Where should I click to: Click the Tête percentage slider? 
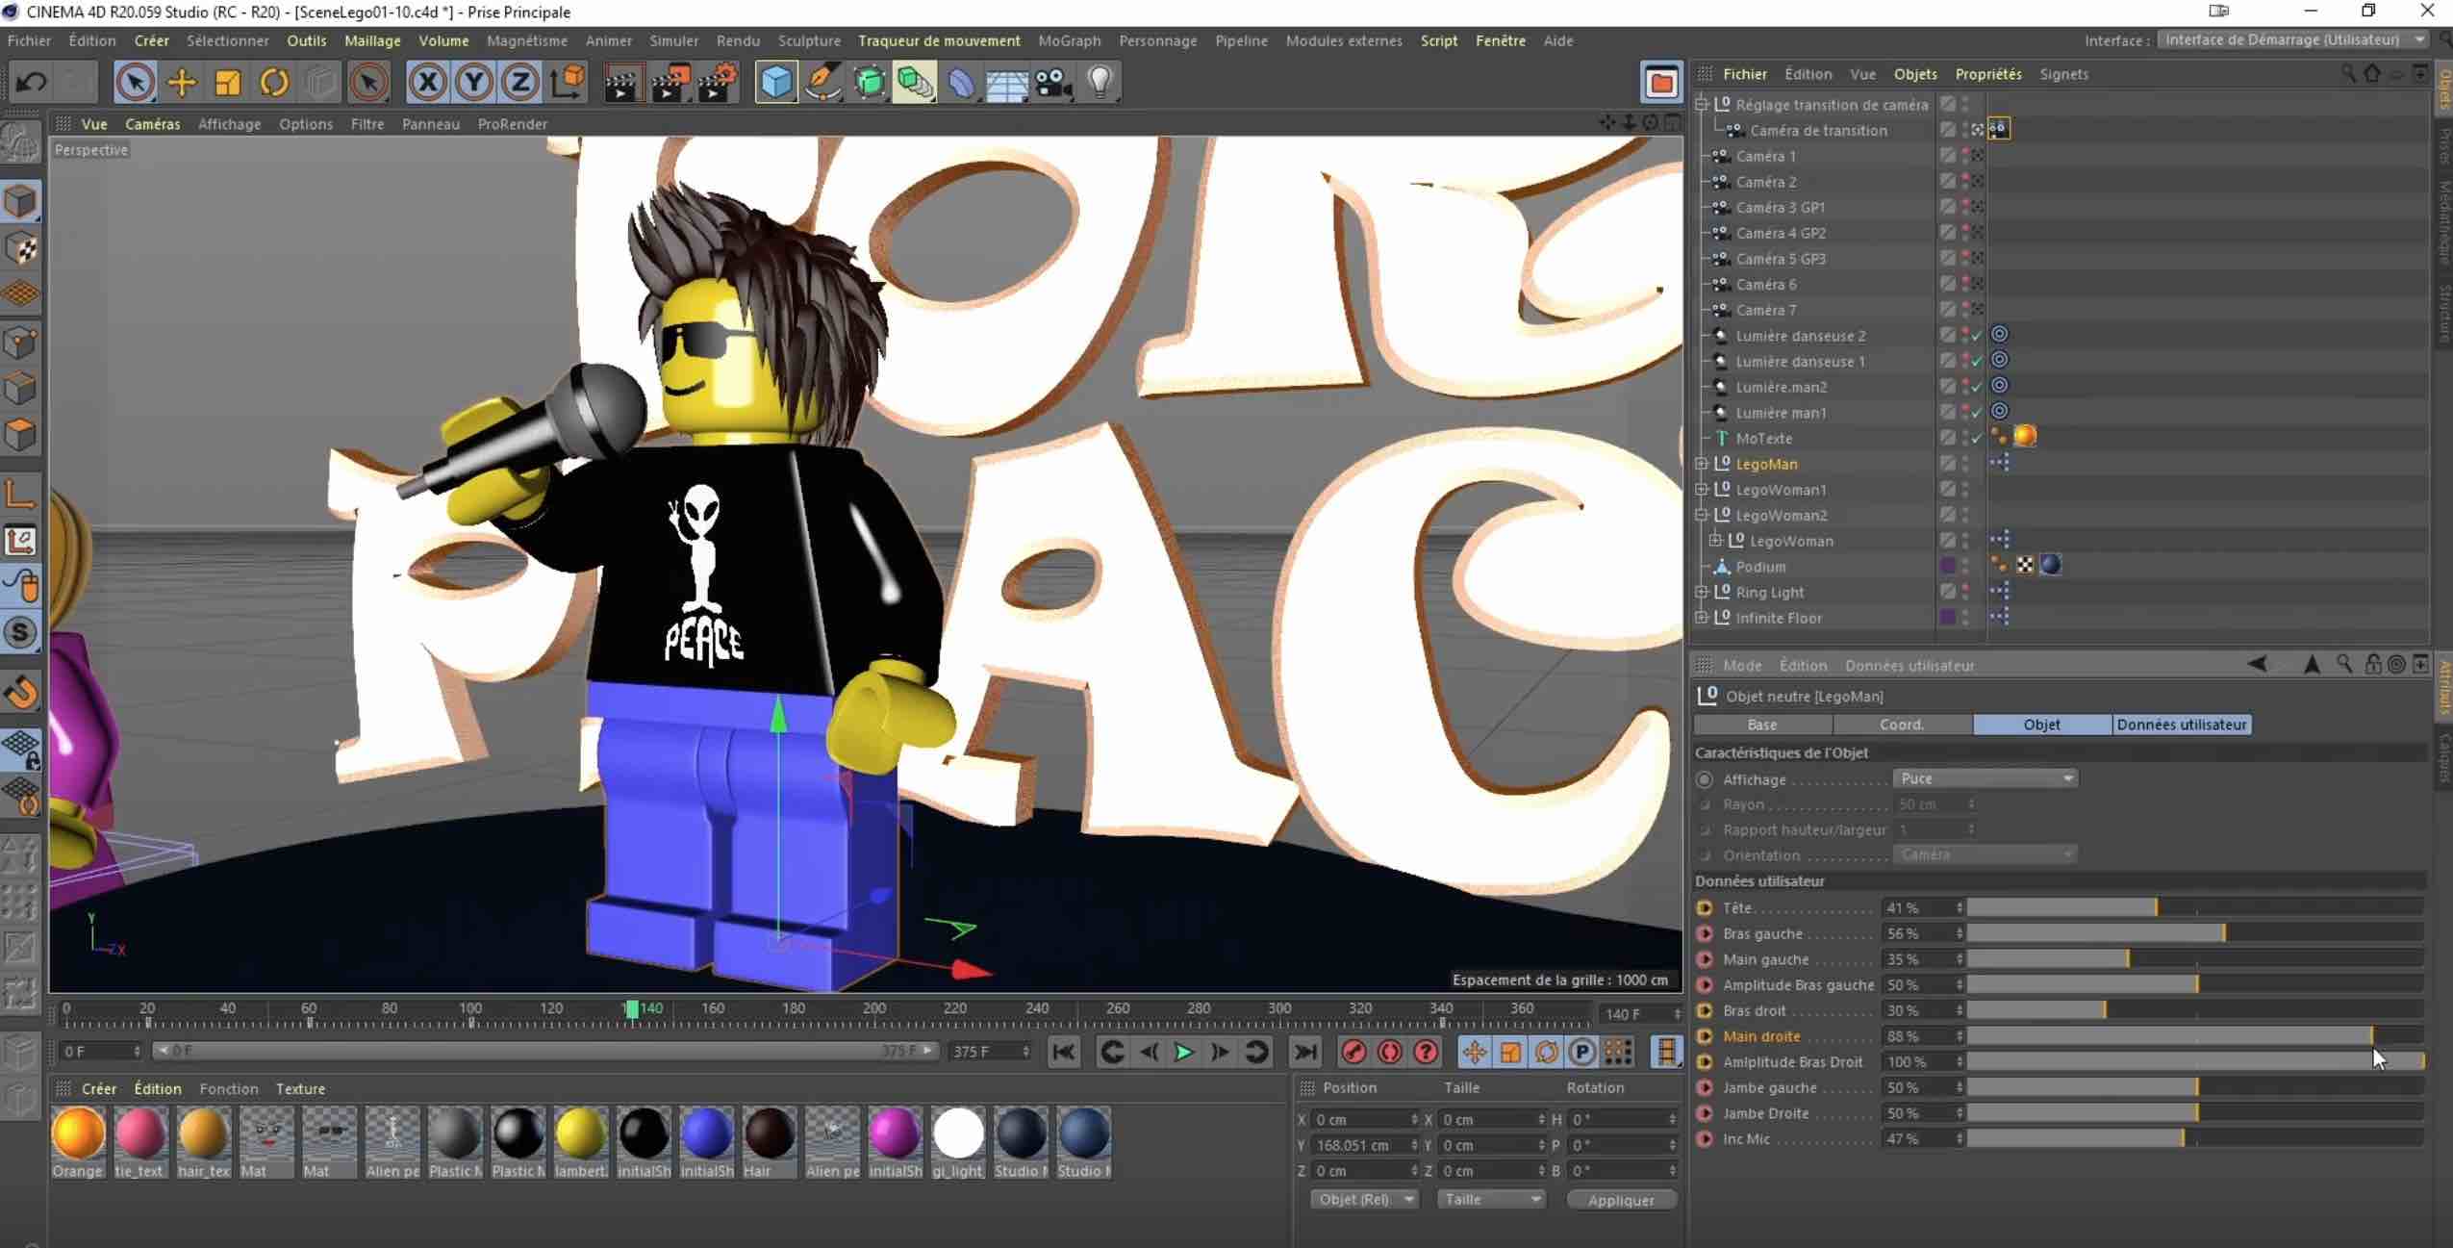pyautogui.click(x=2194, y=907)
